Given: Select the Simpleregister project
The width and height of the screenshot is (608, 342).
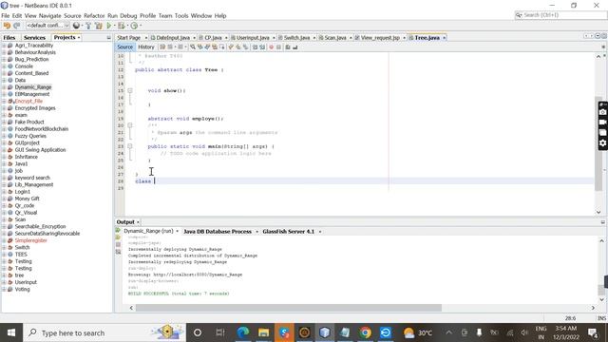Looking at the screenshot, I should pyautogui.click(x=31, y=240).
